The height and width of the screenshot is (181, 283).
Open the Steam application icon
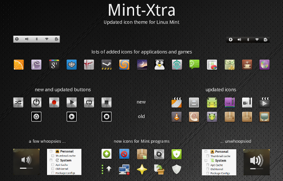[x=107, y=64]
